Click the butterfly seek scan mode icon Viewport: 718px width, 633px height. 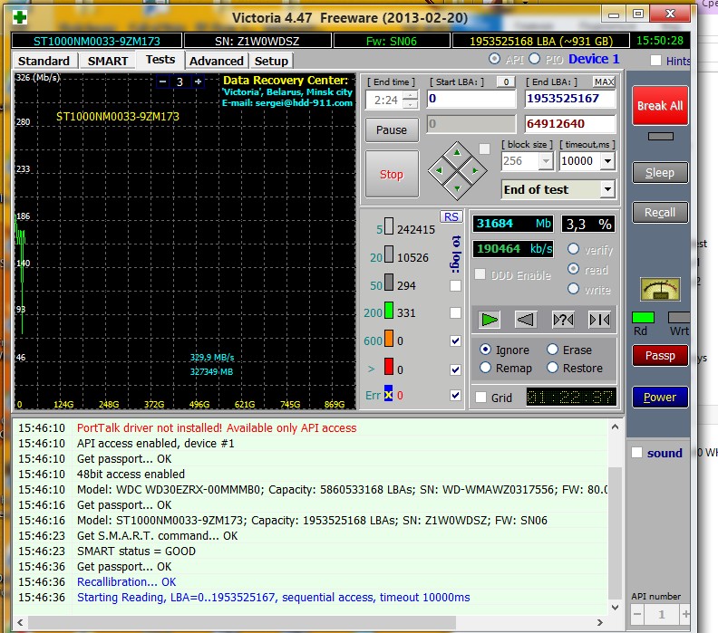(x=598, y=319)
